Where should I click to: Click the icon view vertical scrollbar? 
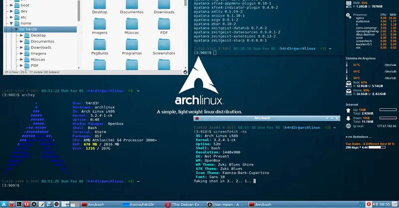point(185,3)
